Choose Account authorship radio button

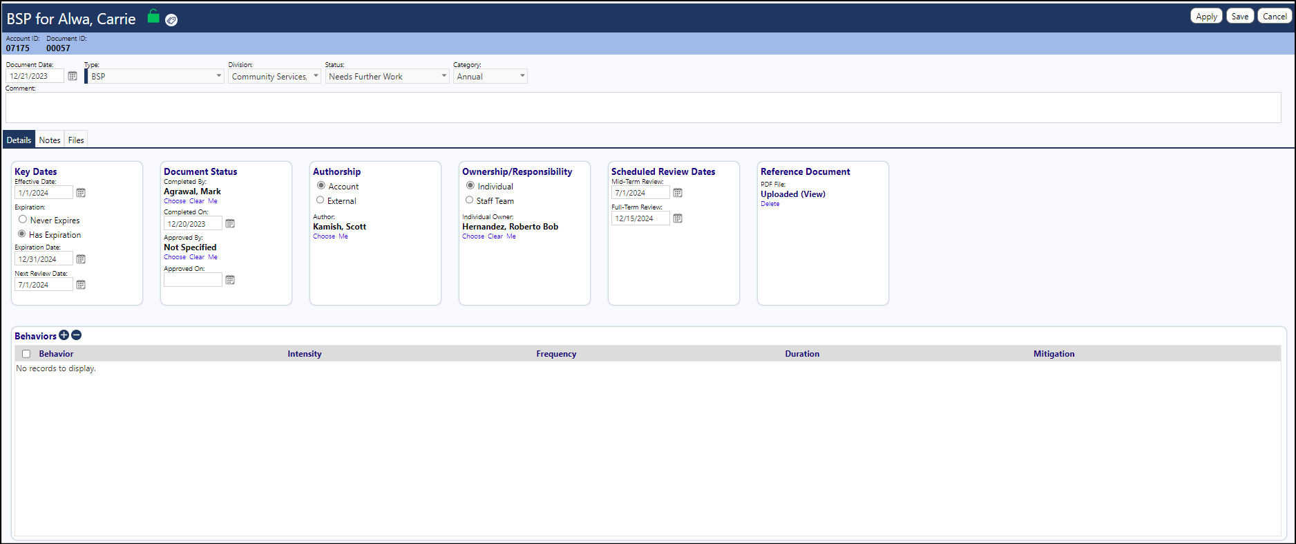[x=321, y=185]
